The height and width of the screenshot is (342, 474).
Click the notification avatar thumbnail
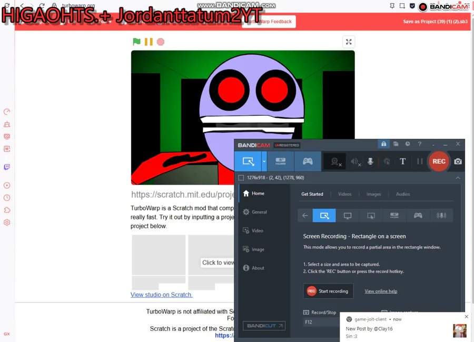[459, 331]
